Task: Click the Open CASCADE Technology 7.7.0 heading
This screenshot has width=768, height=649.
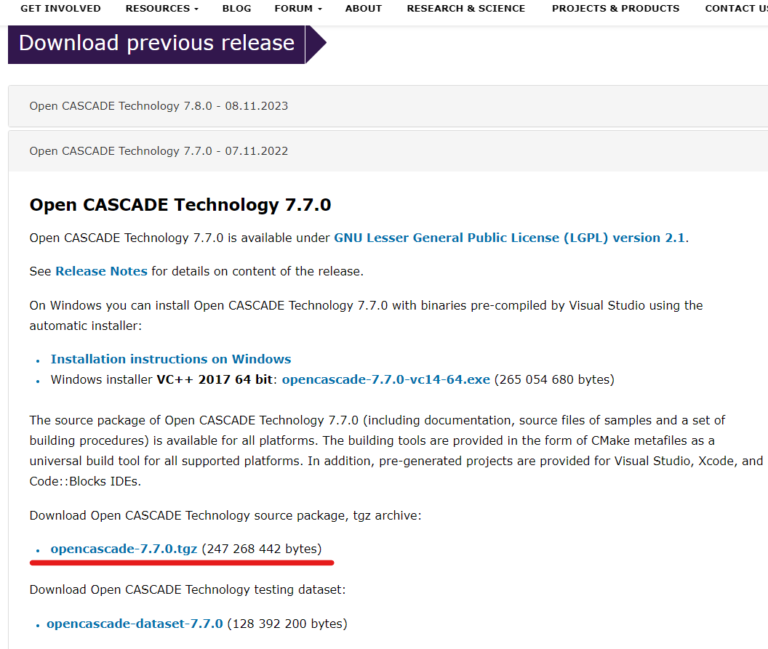Action: (x=180, y=205)
